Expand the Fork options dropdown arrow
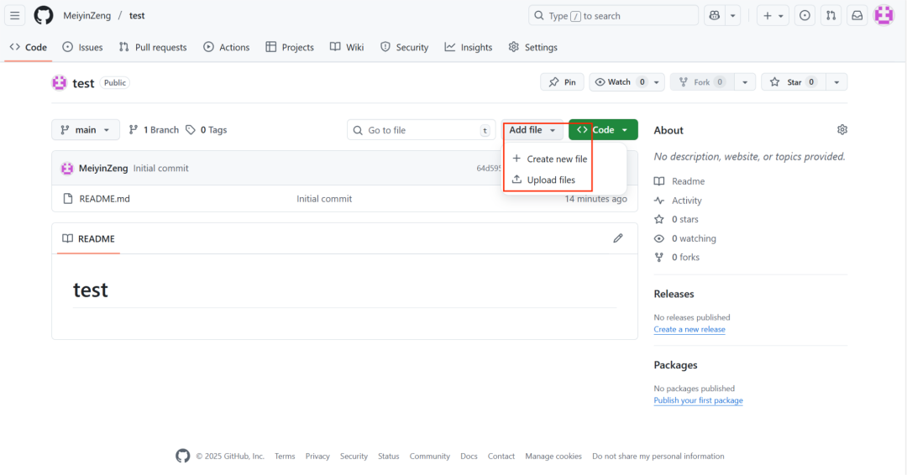Screen dimensions: 907x475 coord(745,82)
